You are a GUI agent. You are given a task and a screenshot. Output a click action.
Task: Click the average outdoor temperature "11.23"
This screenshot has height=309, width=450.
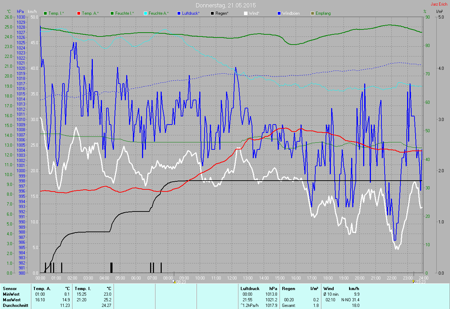click(65, 305)
